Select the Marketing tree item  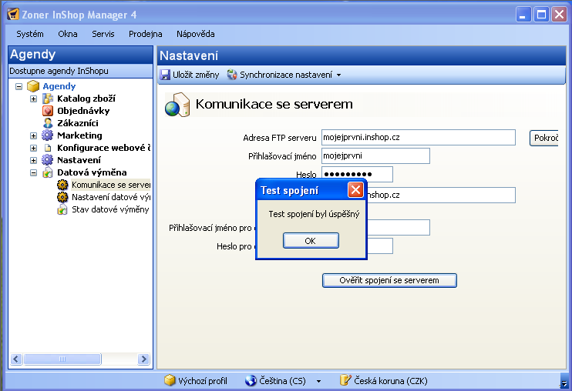coord(79,135)
